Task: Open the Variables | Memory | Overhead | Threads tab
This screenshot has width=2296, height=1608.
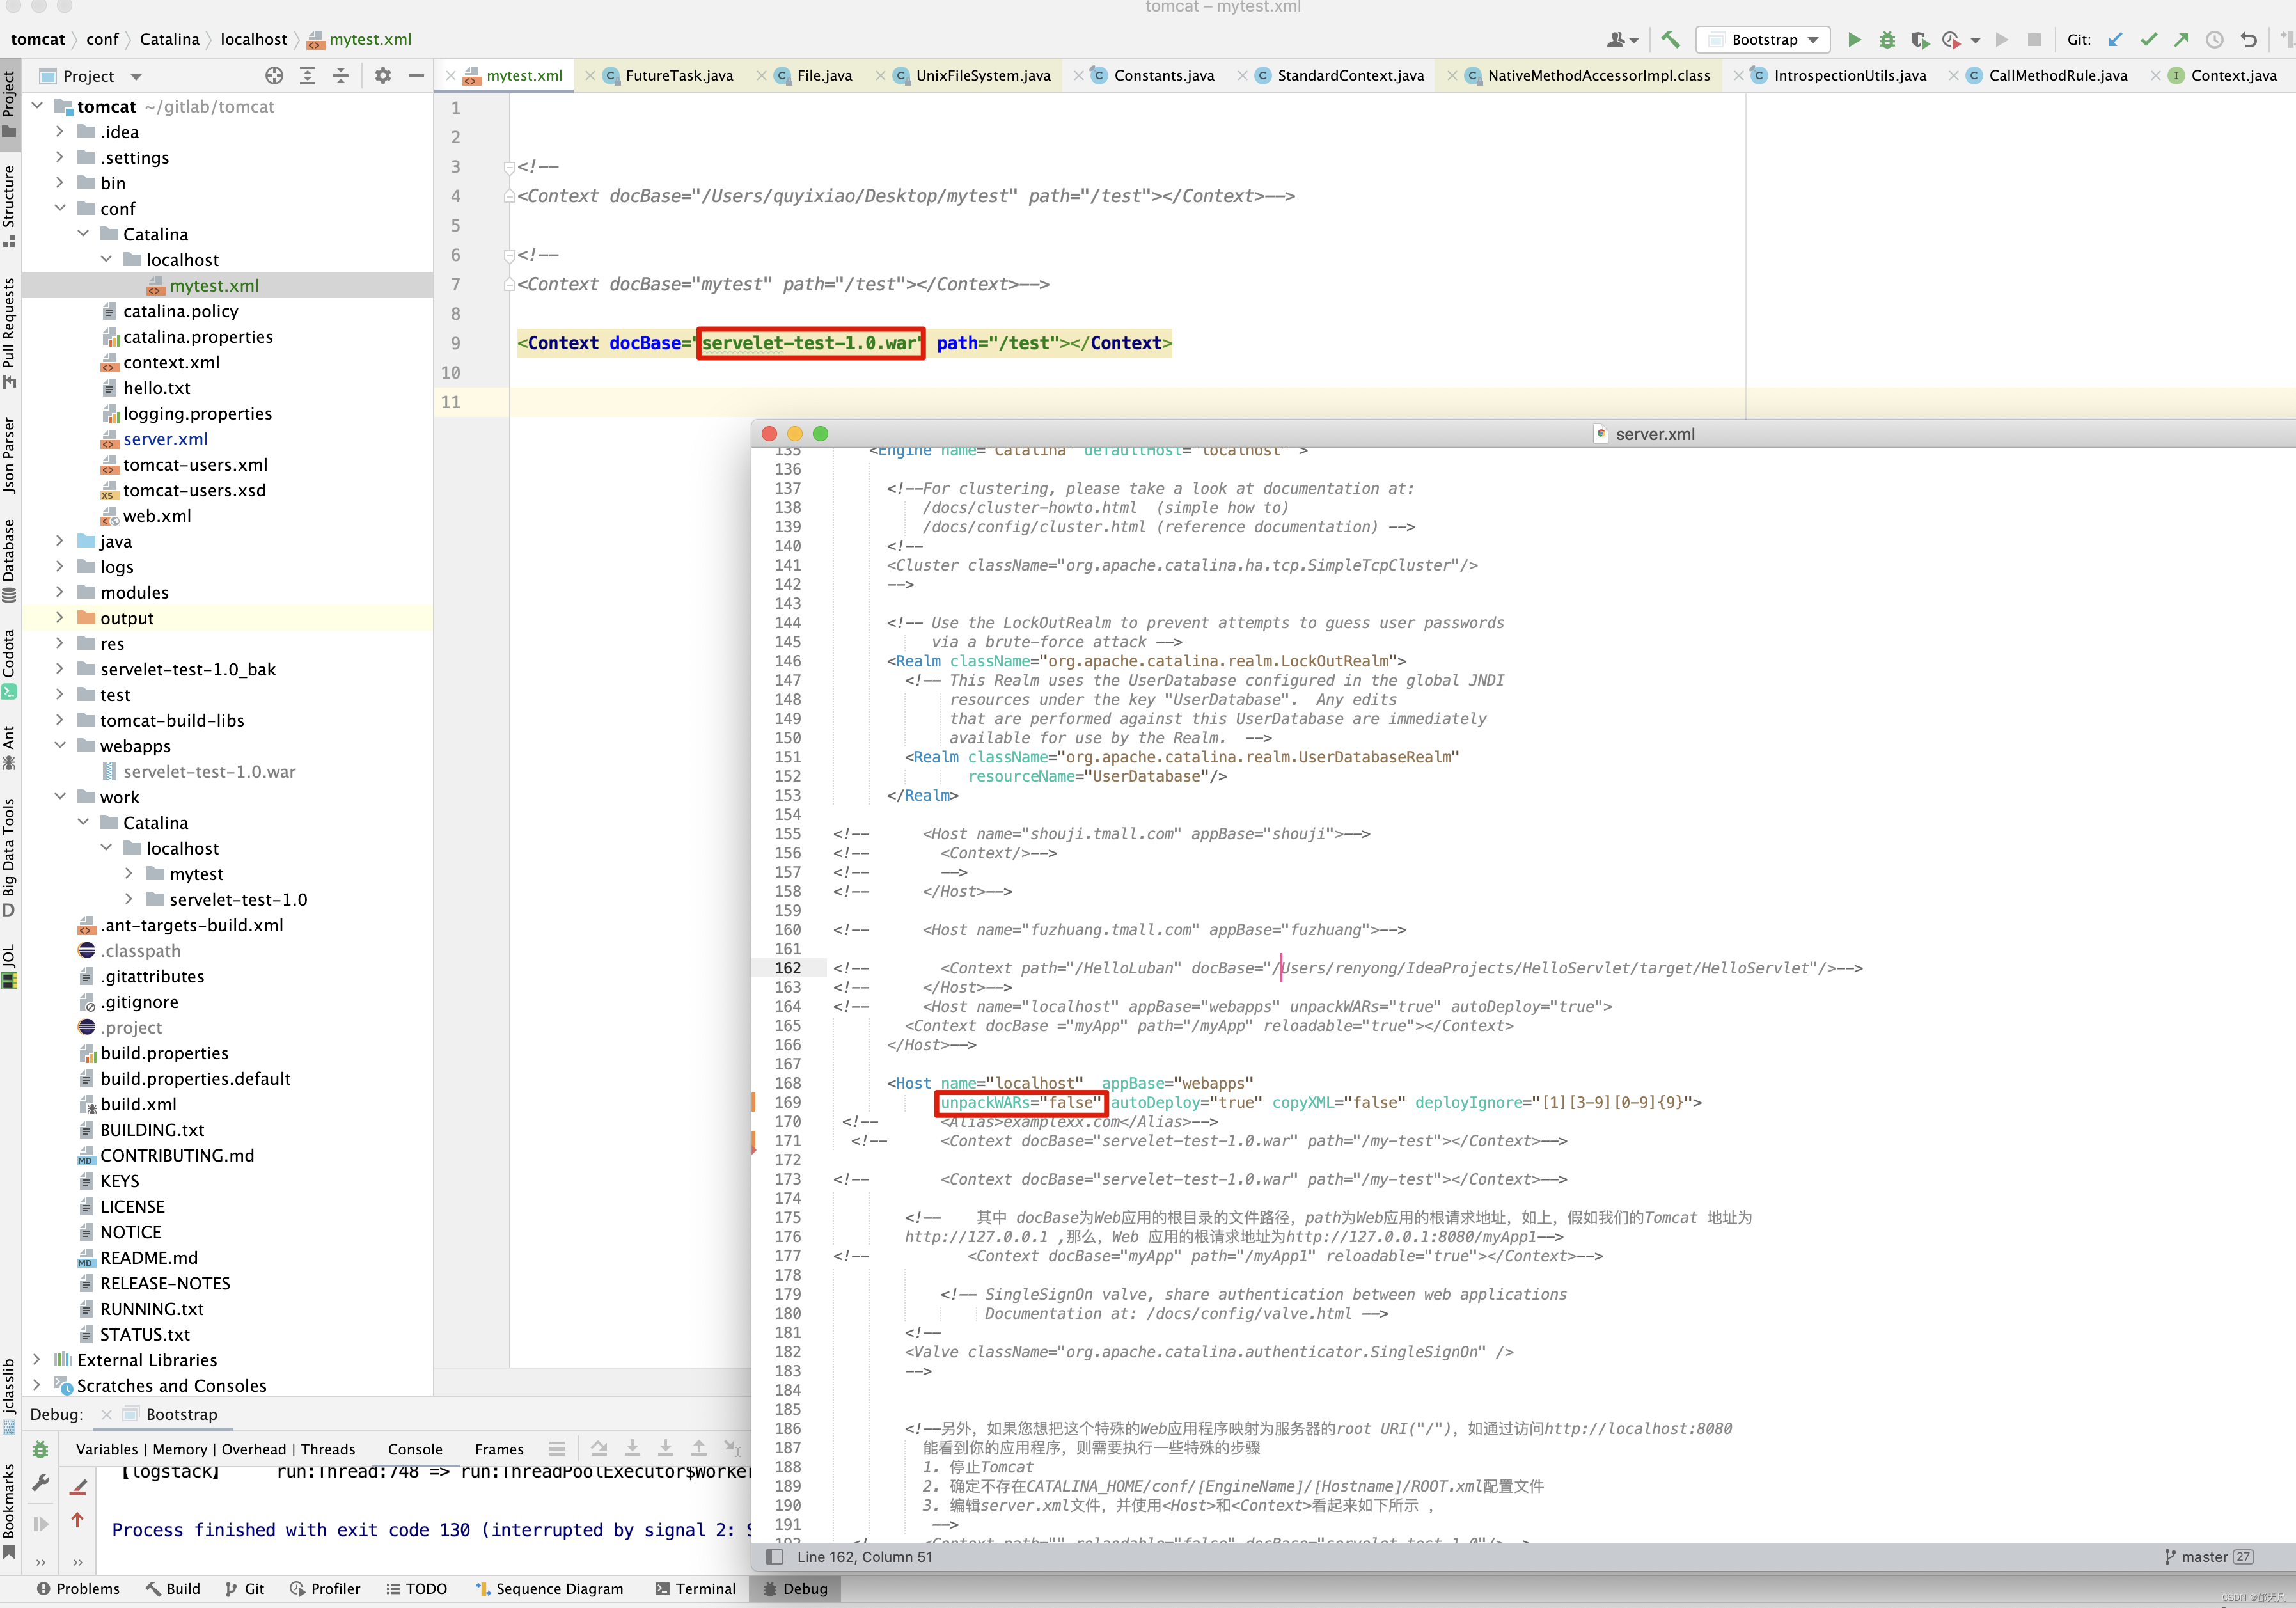Action: pyautogui.click(x=215, y=1449)
